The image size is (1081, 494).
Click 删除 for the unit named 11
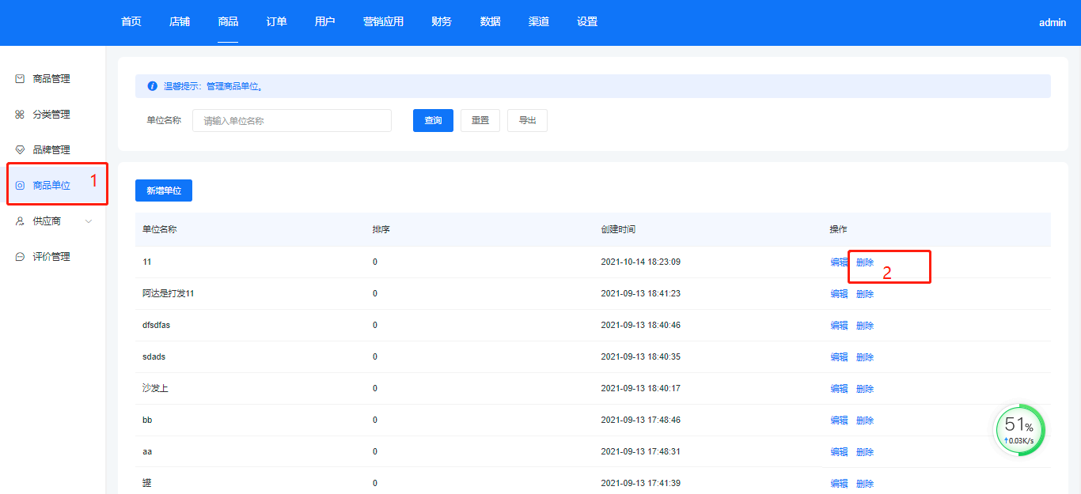[x=865, y=262]
